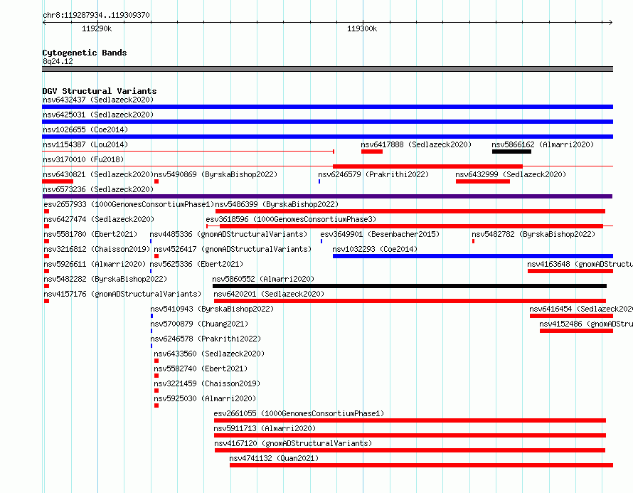Image resolution: width=633 pixels, height=493 pixels.
Task: Open esv3649901 (Besenbacher2015) label
Action: pos(380,234)
